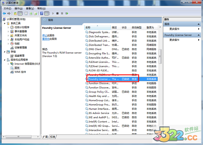Expand the 本地用户和组 node arrow
Image resolution: width=203 pixels, height=145 pixels.
click(8, 40)
